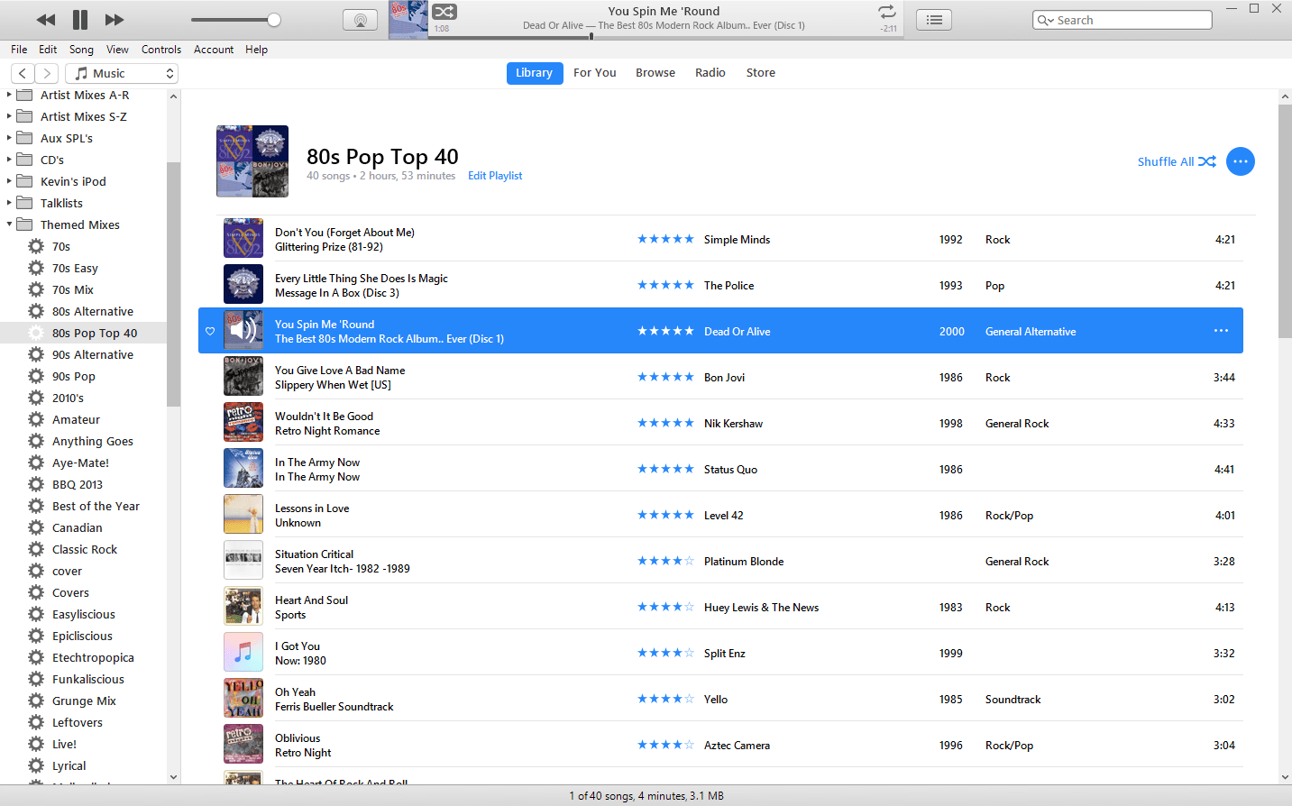The width and height of the screenshot is (1292, 806).
Task: Toggle shuffle in the now playing display
Action: pos(444,12)
